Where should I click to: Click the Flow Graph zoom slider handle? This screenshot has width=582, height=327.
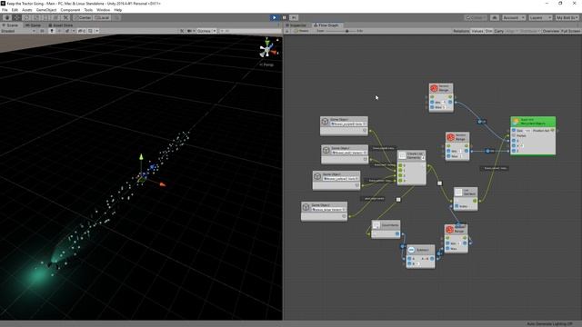pyautogui.click(x=347, y=31)
